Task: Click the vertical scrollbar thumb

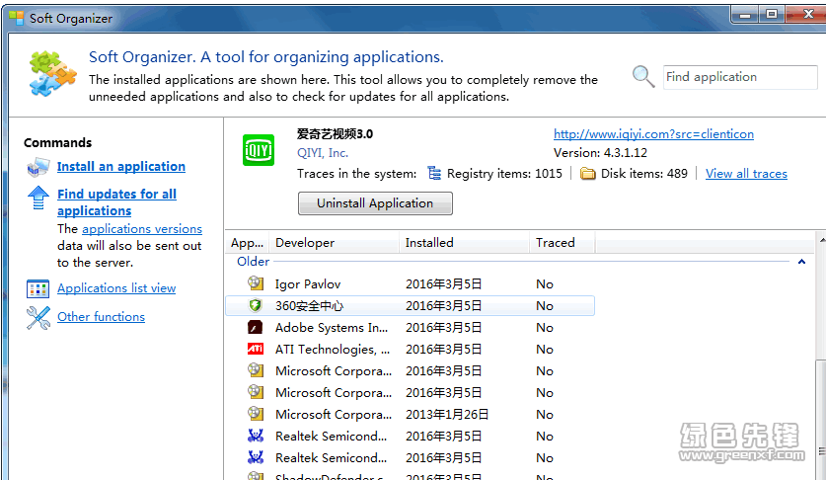Action: [x=821, y=420]
